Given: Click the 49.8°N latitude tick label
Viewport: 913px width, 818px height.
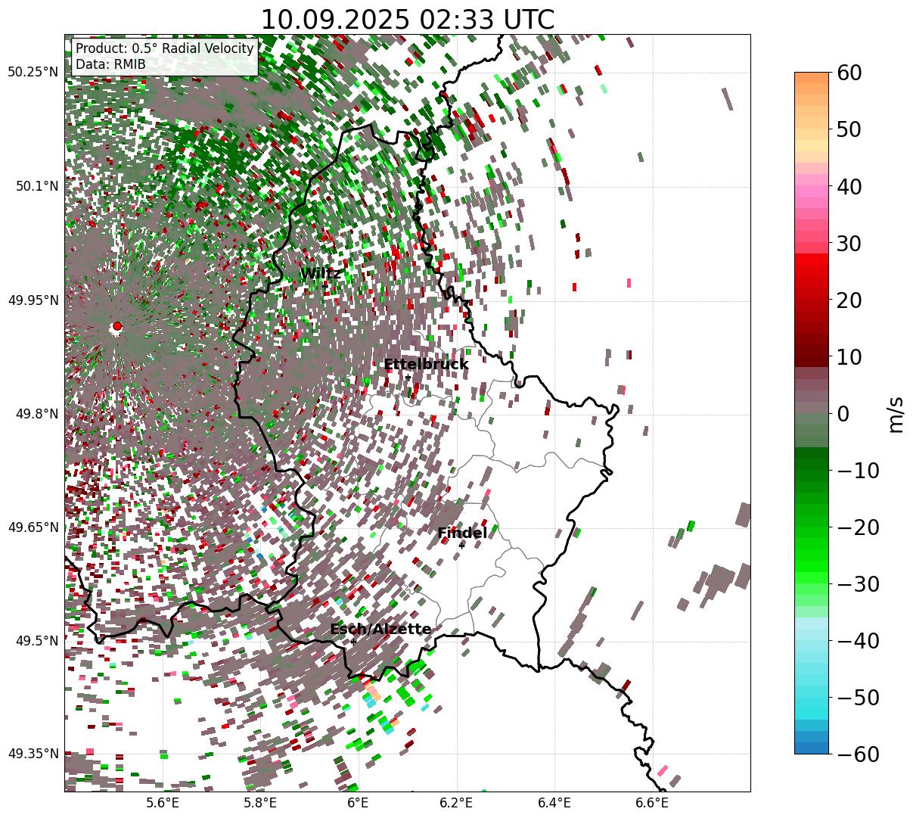Looking at the screenshot, I should coord(36,414).
